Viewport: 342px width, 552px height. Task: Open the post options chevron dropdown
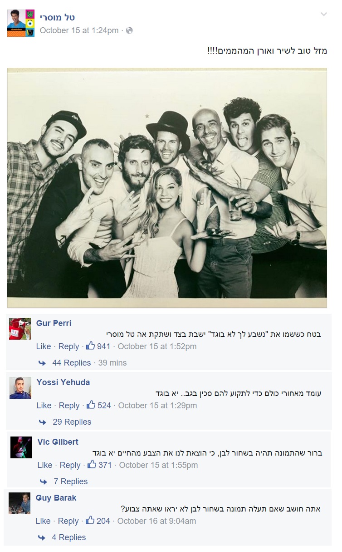[x=323, y=15]
